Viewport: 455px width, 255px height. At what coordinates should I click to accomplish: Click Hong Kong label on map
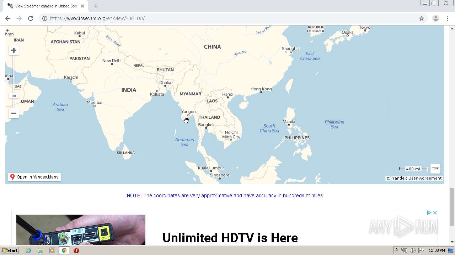pyautogui.click(x=261, y=89)
